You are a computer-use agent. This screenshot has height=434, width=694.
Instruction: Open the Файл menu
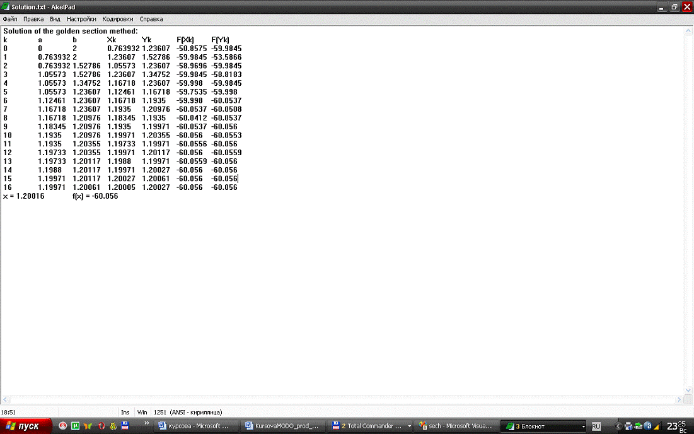coord(9,19)
